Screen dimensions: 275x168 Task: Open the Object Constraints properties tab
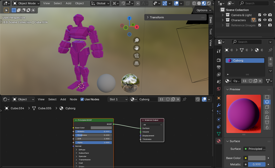point(219,127)
